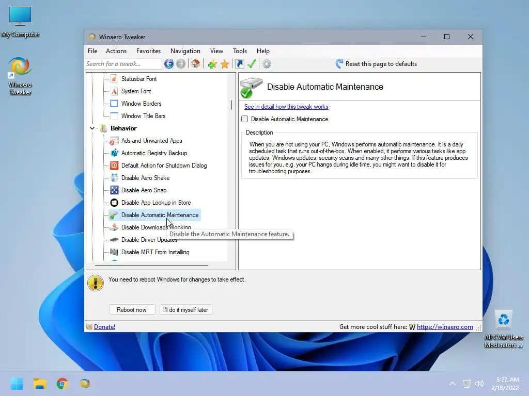Image resolution: width=529 pixels, height=396 pixels.
Task: Open My Computer desktop icon
Action: click(x=20, y=22)
